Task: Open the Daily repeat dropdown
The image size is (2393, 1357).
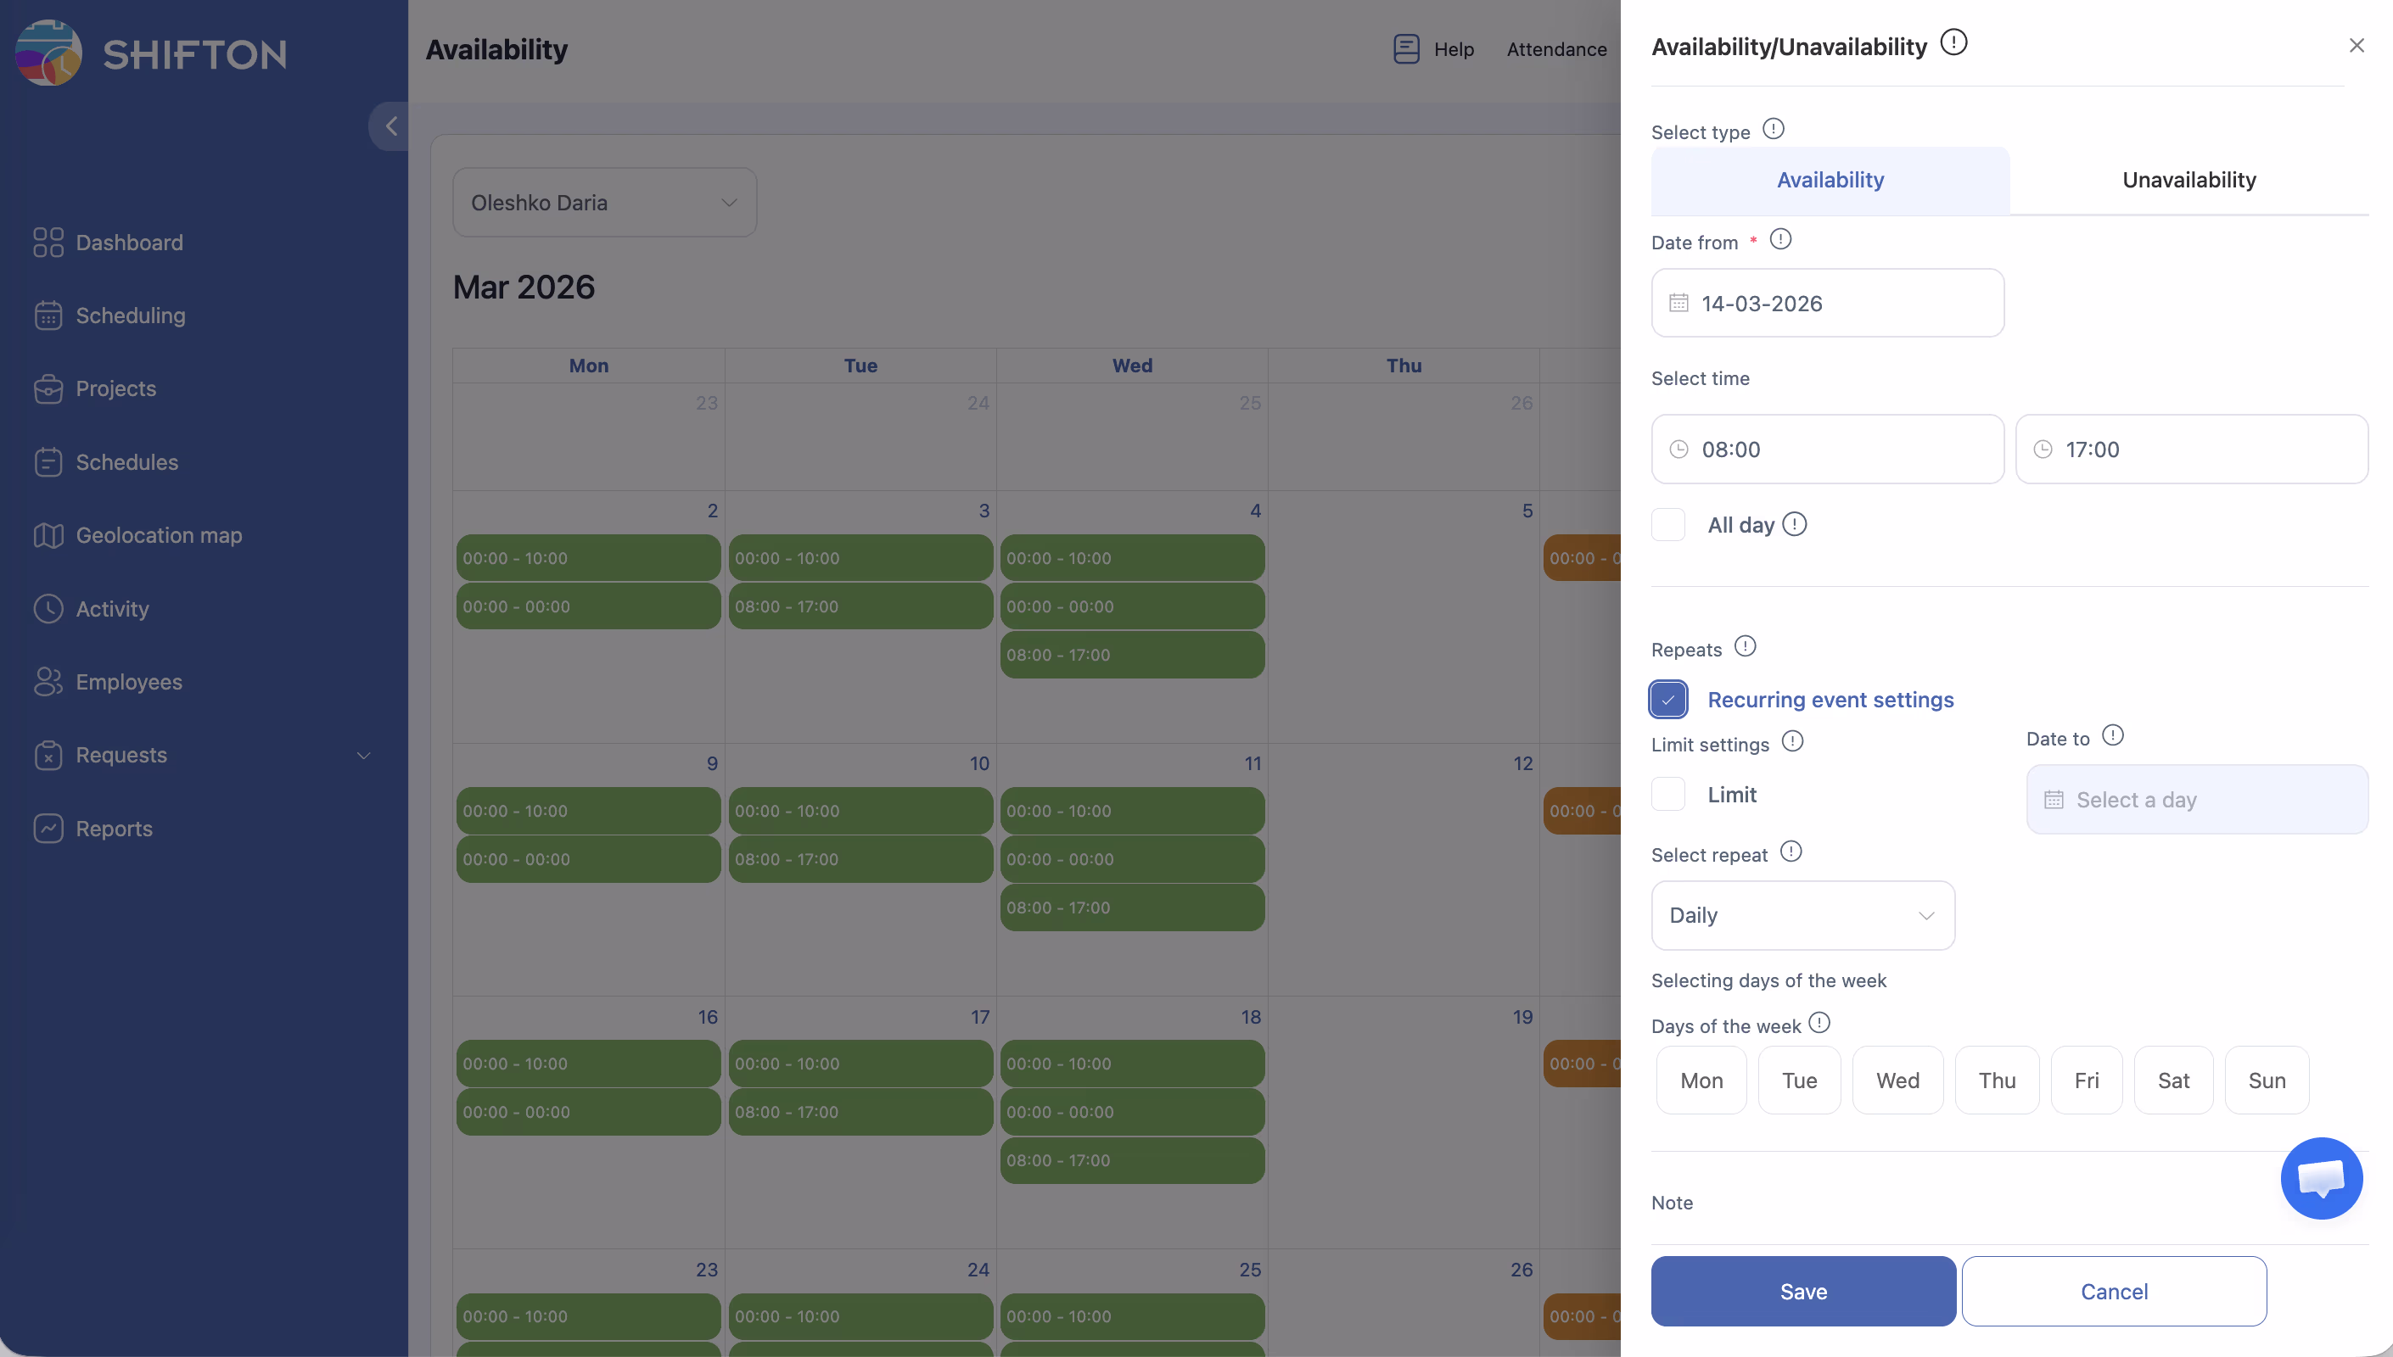Action: click(x=1802, y=915)
